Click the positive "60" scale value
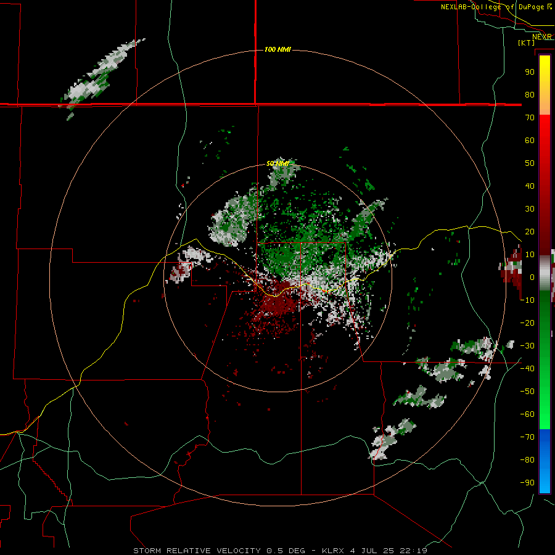The width and height of the screenshot is (555, 555). 530,141
